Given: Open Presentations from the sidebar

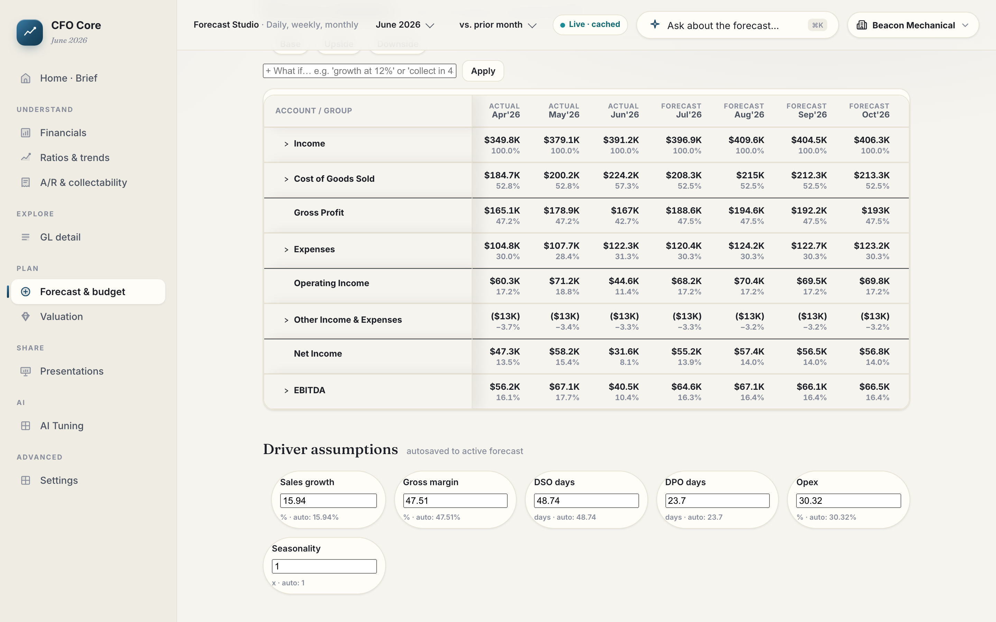Looking at the screenshot, I should point(88,371).
